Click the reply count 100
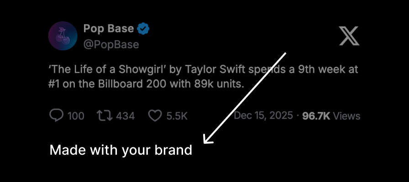This screenshot has height=182, width=409. point(76,116)
